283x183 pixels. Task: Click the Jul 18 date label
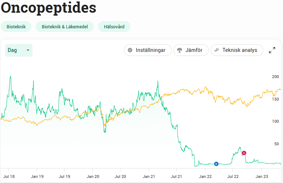click(9, 176)
